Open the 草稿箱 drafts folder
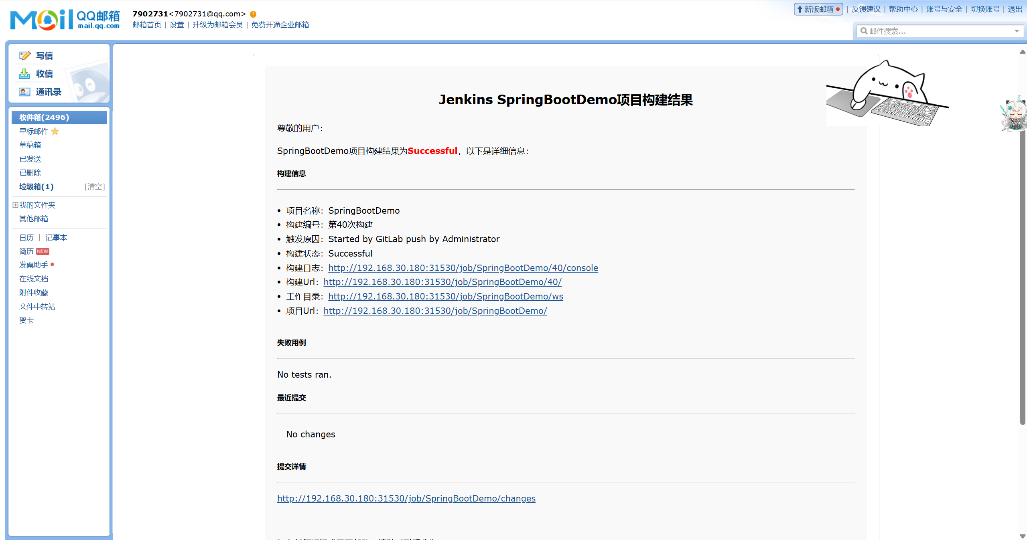The image size is (1027, 540). [x=30, y=145]
